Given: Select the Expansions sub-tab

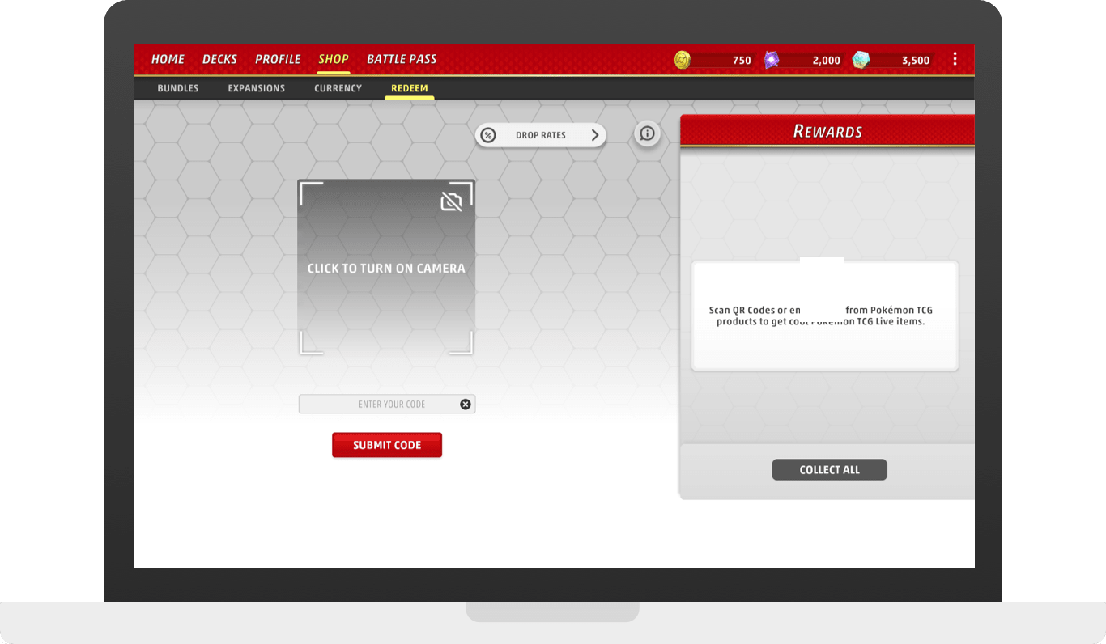Looking at the screenshot, I should [x=257, y=88].
